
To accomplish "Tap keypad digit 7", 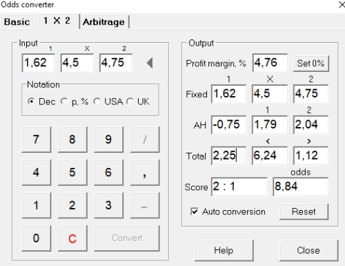I will coord(36,139).
